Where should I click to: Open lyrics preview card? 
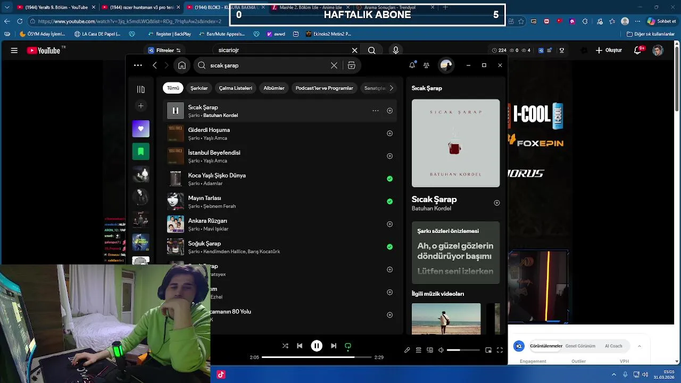[455, 253]
